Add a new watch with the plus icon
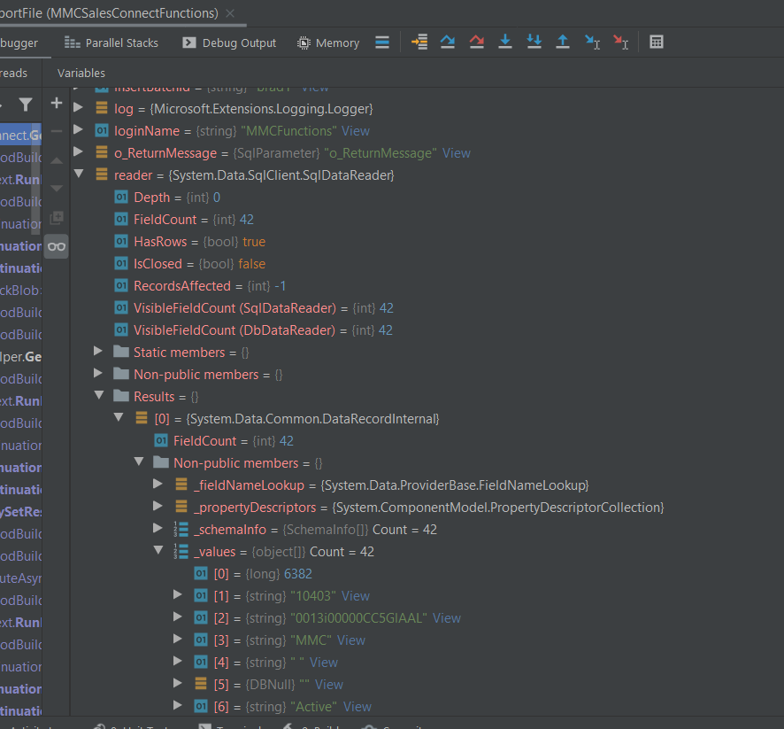Image resolution: width=784 pixels, height=729 pixels. [x=56, y=104]
